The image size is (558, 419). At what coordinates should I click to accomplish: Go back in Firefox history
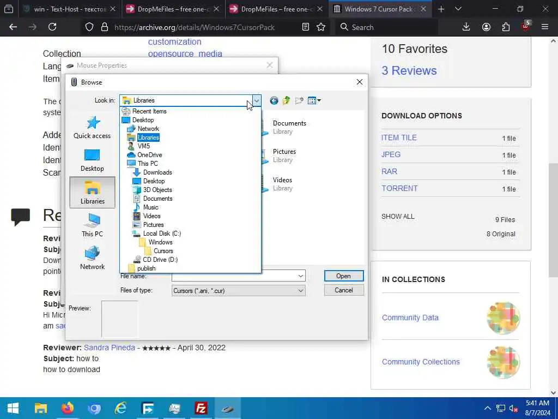[13, 27]
